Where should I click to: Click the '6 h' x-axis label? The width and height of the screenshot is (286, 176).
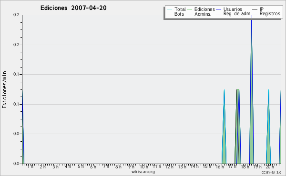93,167
